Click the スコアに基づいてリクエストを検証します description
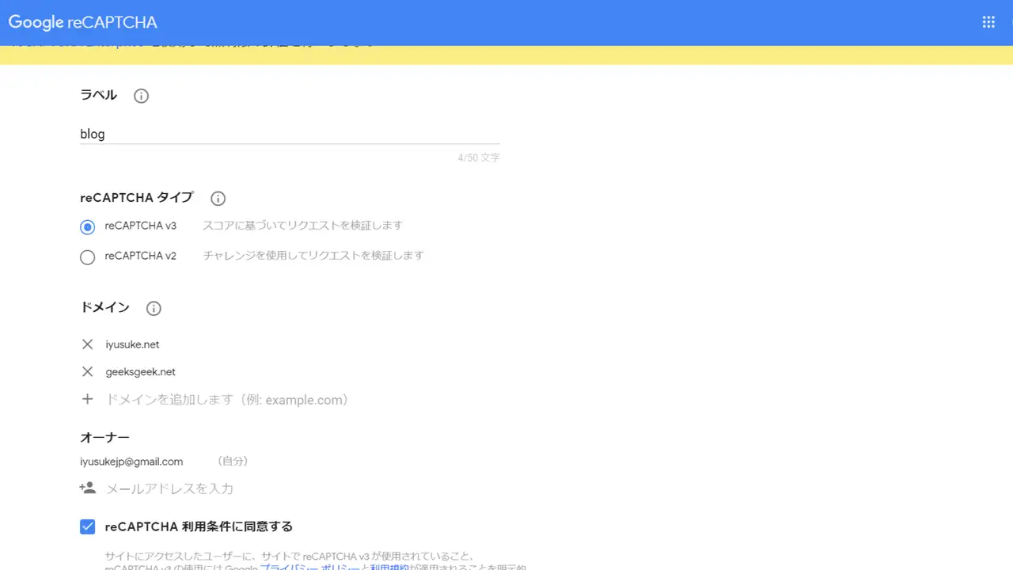 click(x=303, y=226)
